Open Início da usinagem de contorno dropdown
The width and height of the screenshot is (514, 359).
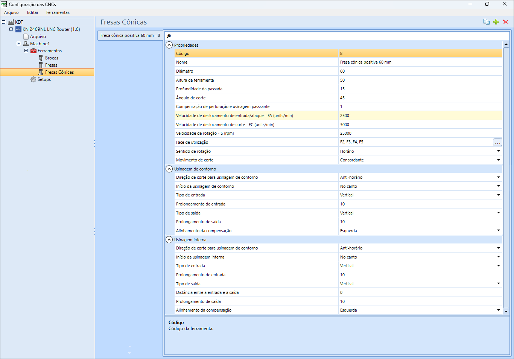[498, 186]
